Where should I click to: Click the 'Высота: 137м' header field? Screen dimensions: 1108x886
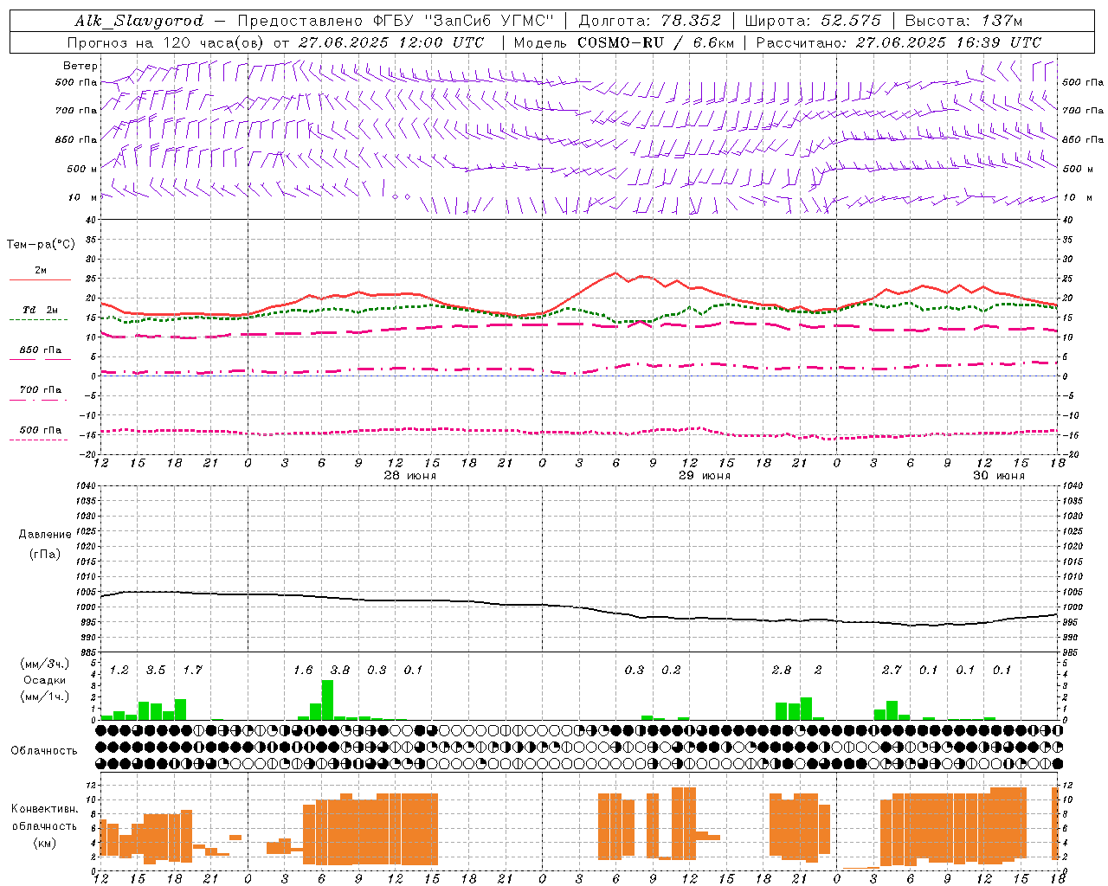point(963,21)
